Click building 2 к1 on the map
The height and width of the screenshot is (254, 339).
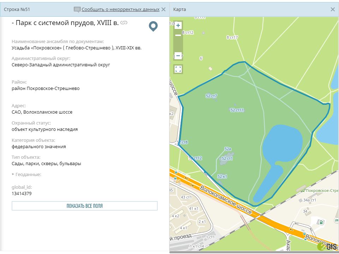[x=202, y=221]
